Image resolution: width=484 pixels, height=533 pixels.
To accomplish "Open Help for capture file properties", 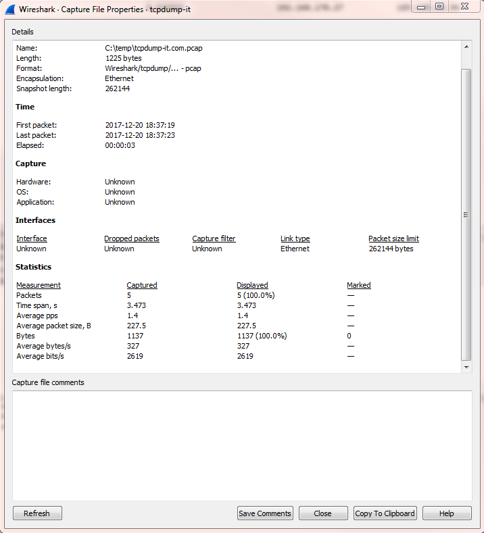I will click(447, 513).
